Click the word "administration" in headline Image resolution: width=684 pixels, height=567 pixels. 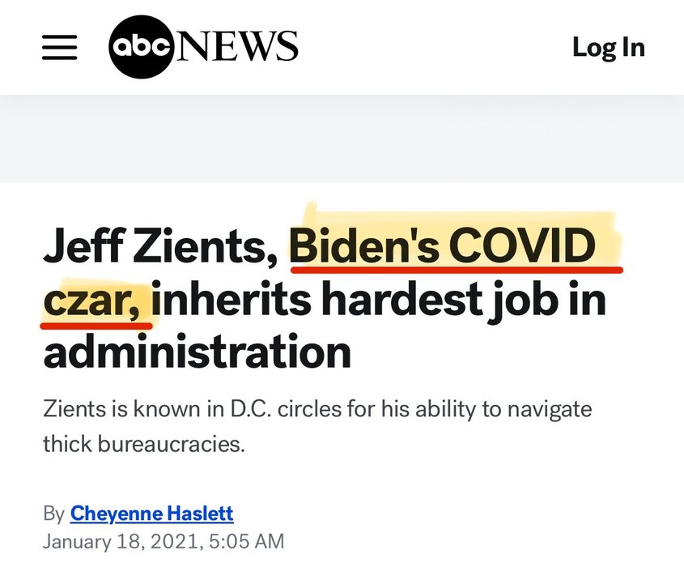tap(198, 352)
